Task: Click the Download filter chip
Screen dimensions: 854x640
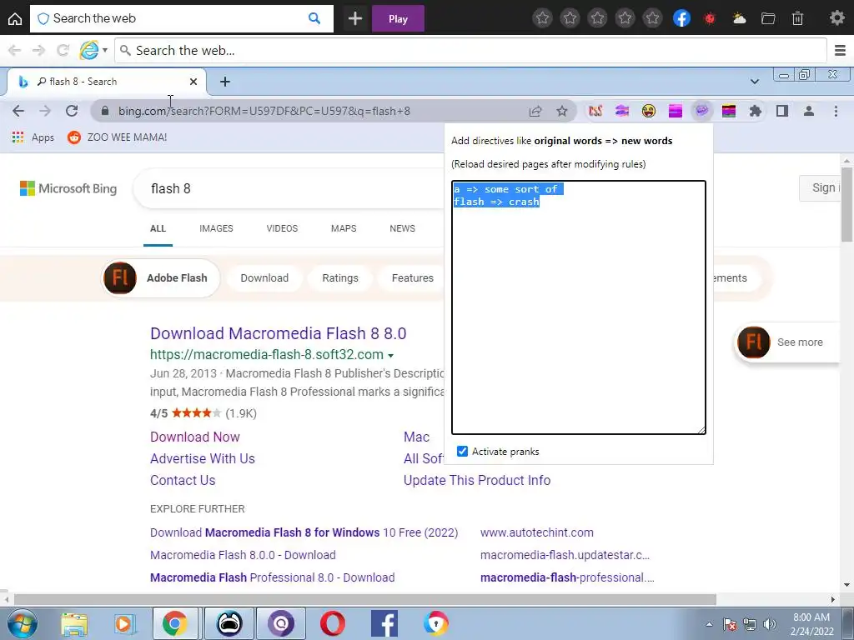Action: pos(264,278)
